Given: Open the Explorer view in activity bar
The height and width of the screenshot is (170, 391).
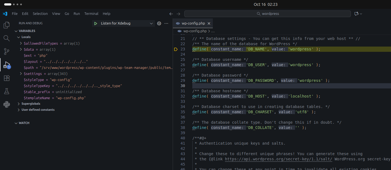Looking at the screenshot, I should [6, 25].
